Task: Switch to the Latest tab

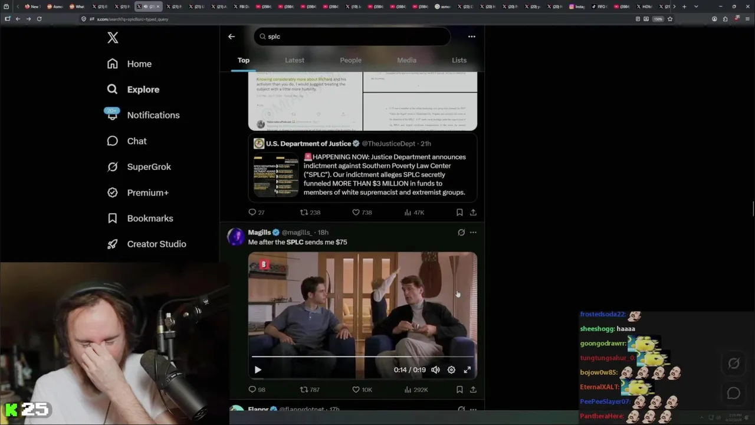Action: [294, 60]
